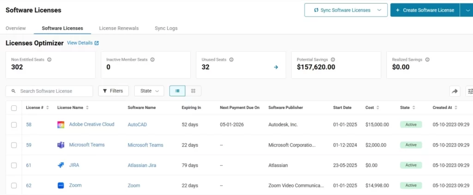Viewport: 473px width, 195px height.
Task: Sort by License # column
Action: point(48,108)
